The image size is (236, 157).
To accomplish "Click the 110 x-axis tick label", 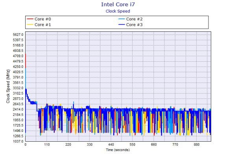I will (x=47, y=144).
